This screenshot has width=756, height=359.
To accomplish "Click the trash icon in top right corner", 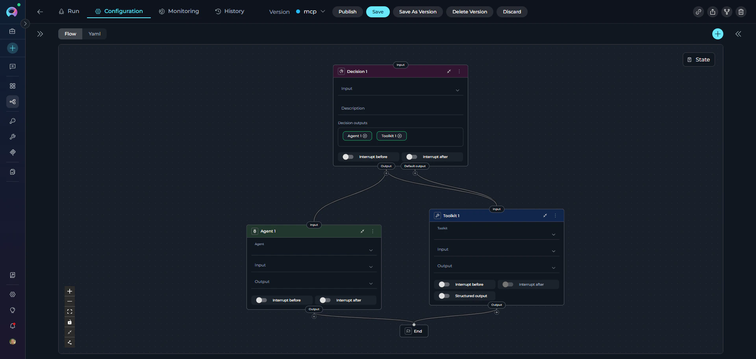I will 741,12.
